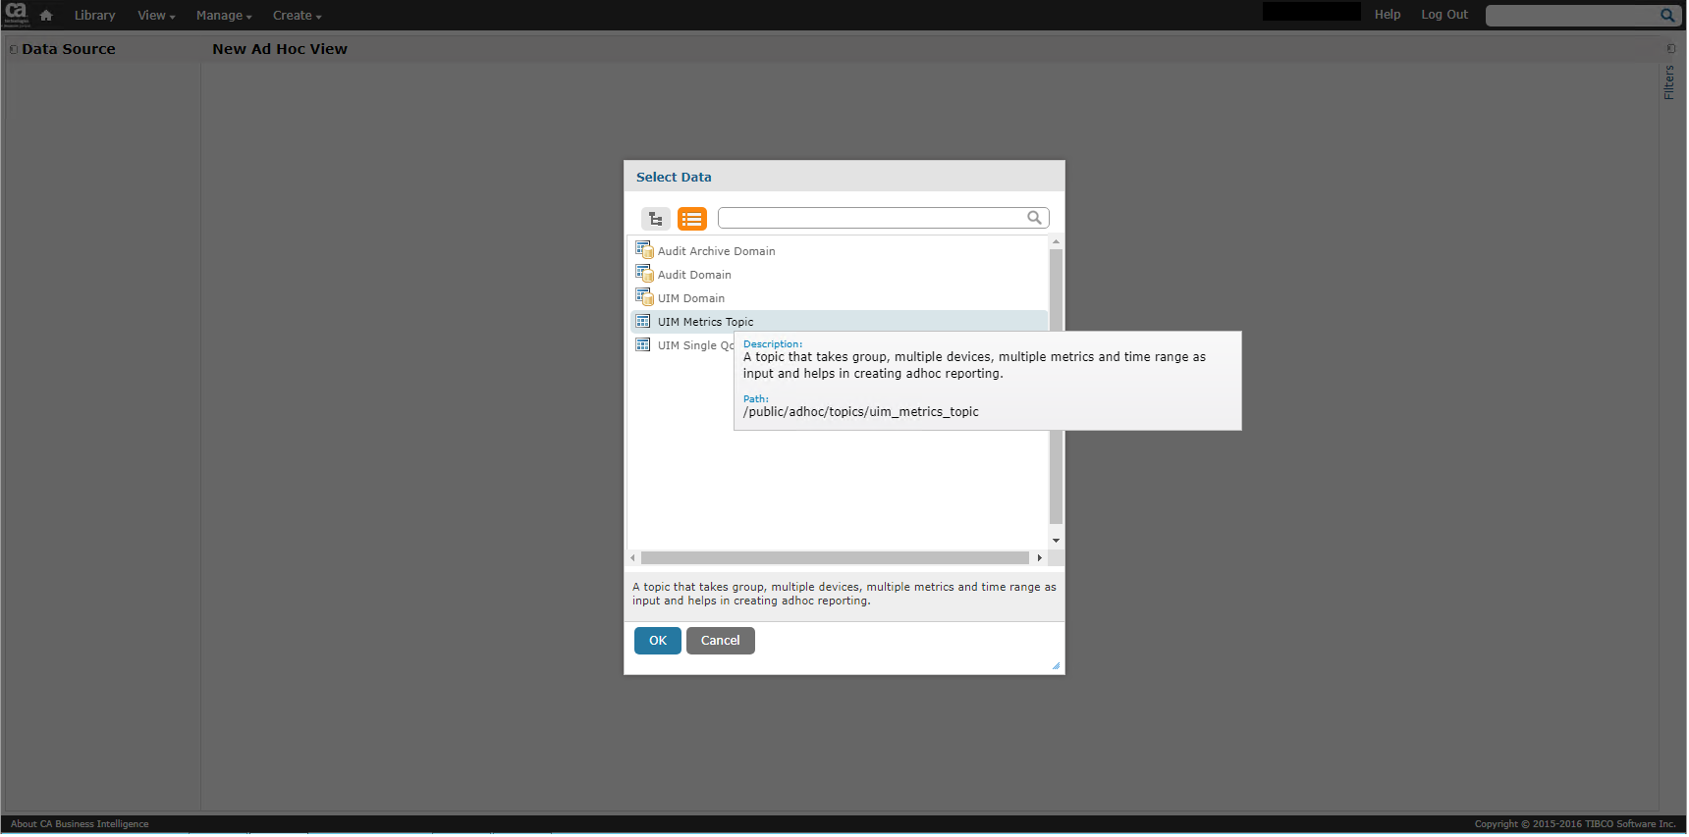Click the vertical scrollbar down arrow
This screenshot has width=1689, height=837.
click(1057, 541)
